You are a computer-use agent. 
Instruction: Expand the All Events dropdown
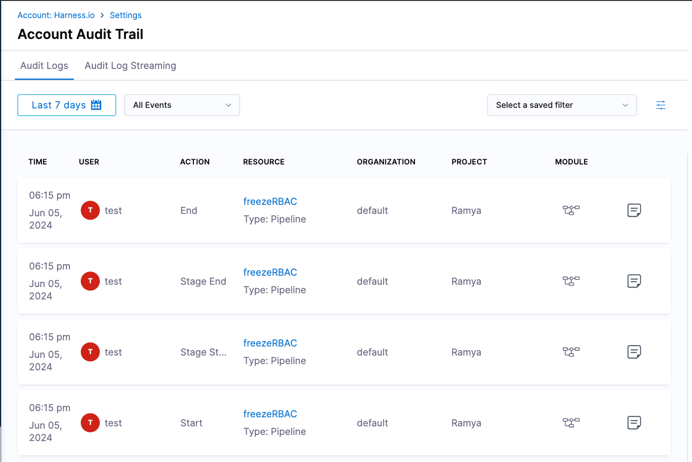pyautogui.click(x=182, y=105)
